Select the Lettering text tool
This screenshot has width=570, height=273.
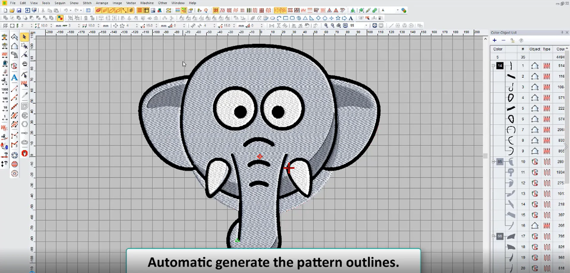[14, 78]
